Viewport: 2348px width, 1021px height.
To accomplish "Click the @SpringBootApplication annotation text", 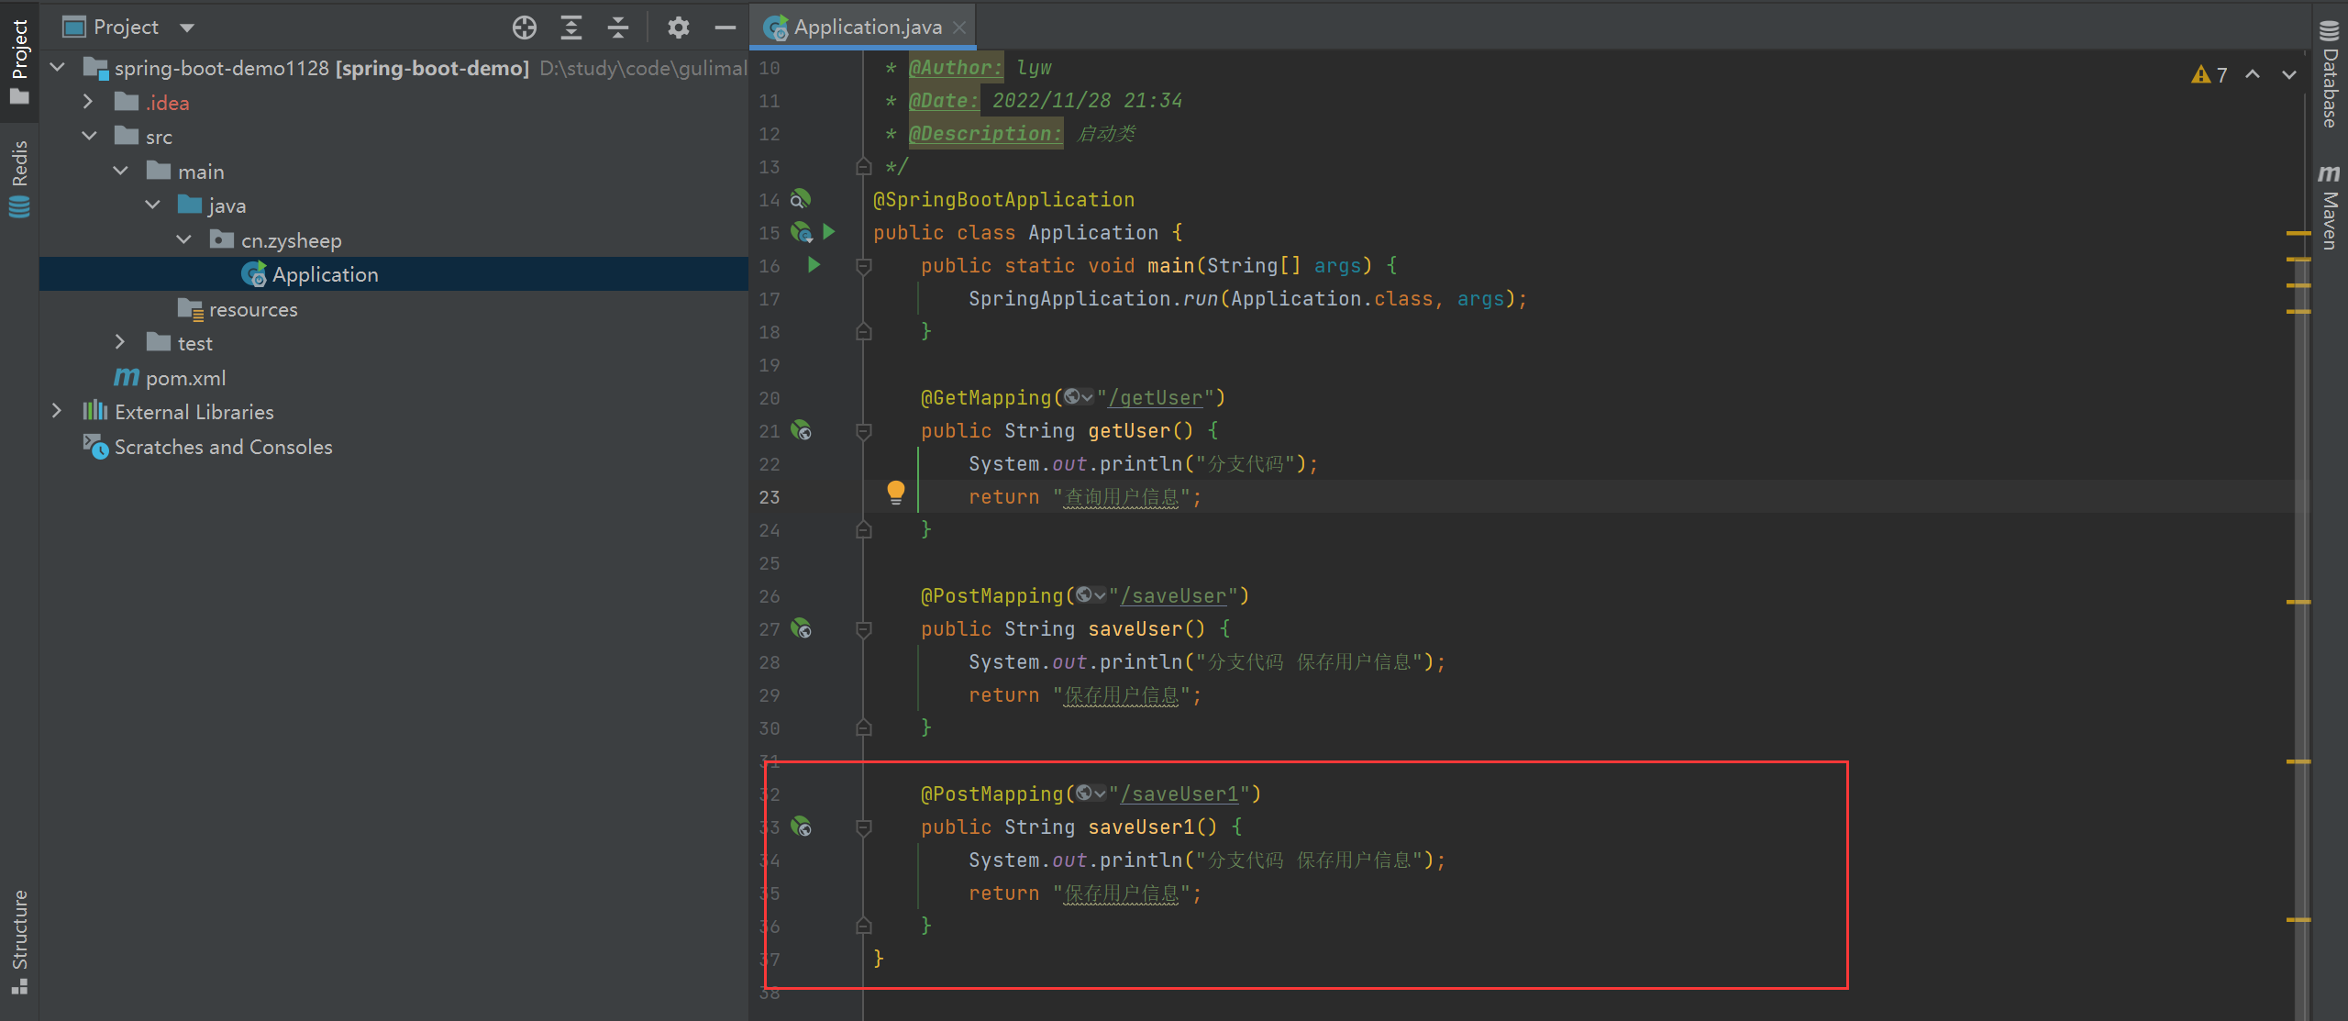I will pos(1003,200).
